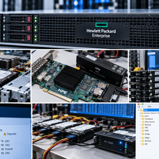The image size is (159, 159).
Task: Expand the Database folder arrow
Action: point(141,119)
